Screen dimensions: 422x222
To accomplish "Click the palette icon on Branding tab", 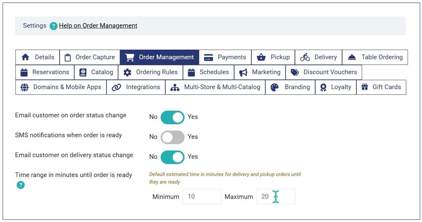I will (274, 87).
